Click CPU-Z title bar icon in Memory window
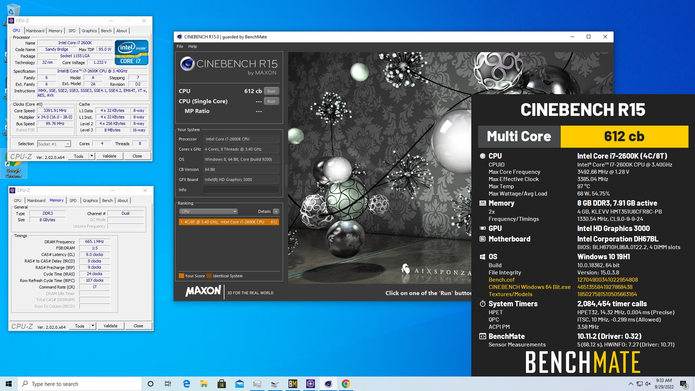 13,190
